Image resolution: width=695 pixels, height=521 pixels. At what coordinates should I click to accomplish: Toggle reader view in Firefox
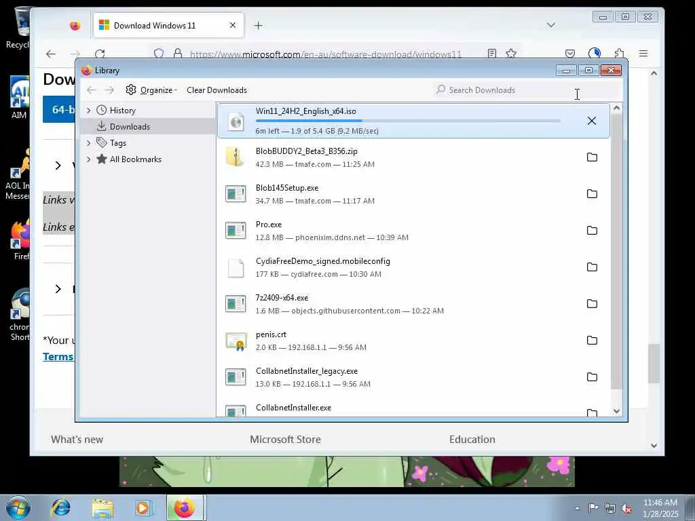(x=491, y=54)
